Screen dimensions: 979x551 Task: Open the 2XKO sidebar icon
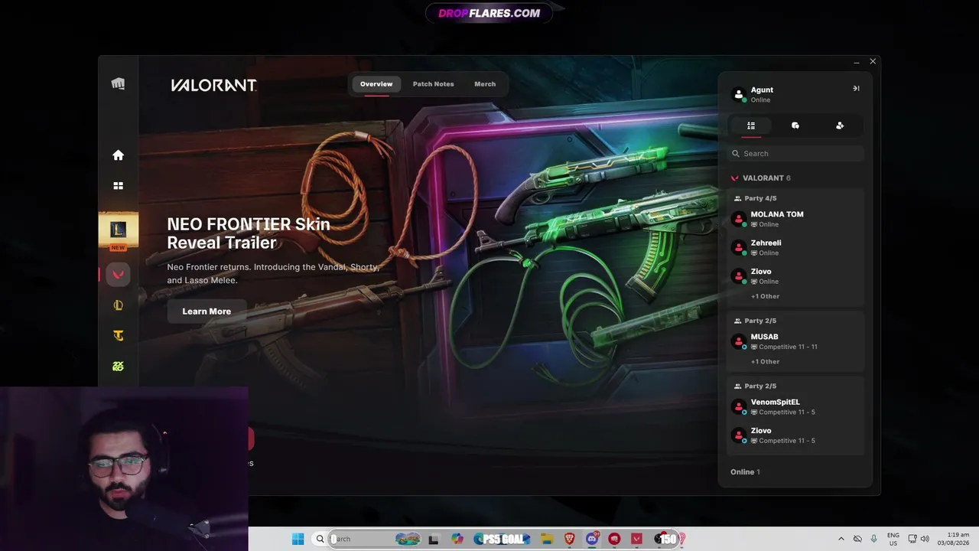[x=118, y=367]
